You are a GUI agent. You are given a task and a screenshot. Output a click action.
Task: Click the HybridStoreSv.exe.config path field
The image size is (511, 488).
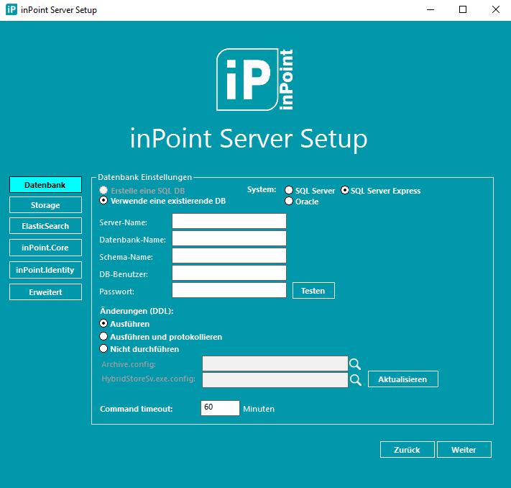[x=275, y=380]
